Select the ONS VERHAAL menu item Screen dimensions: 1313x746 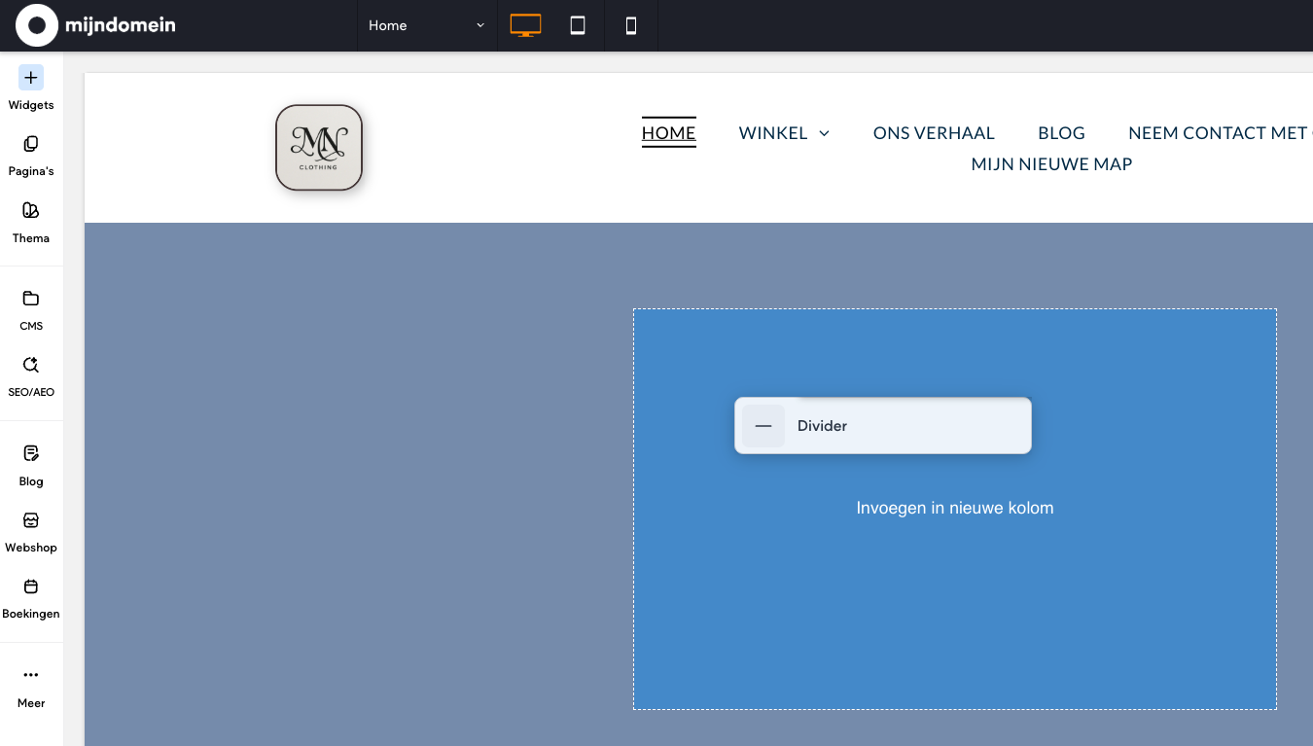click(x=933, y=133)
